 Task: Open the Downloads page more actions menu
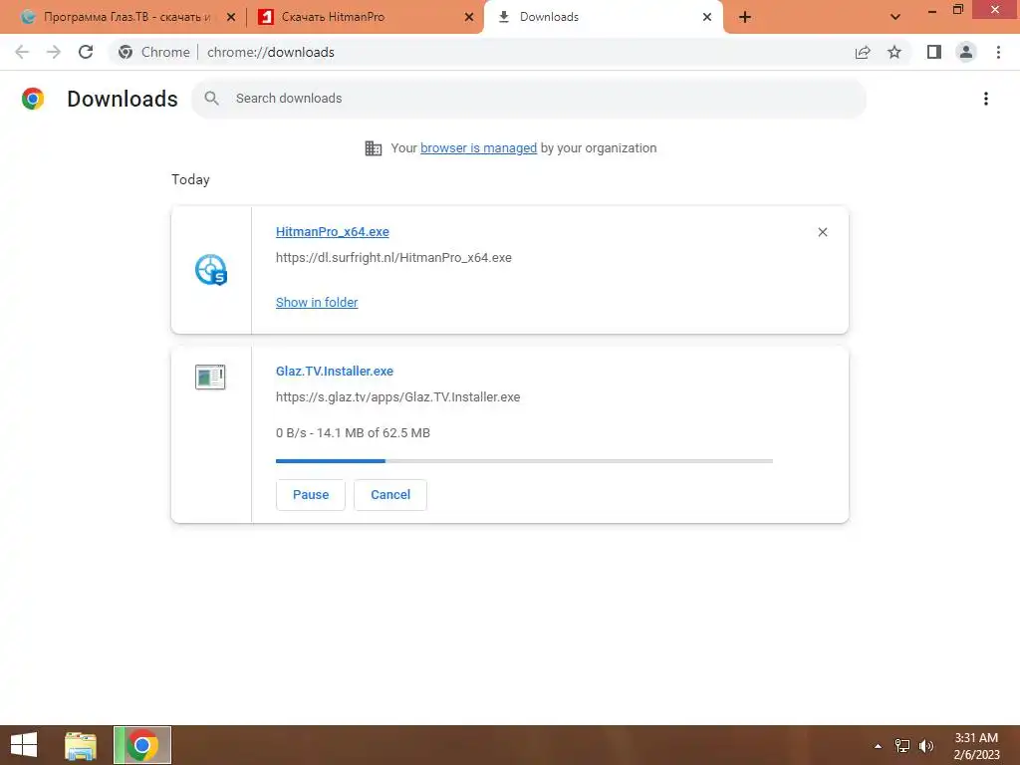(986, 99)
